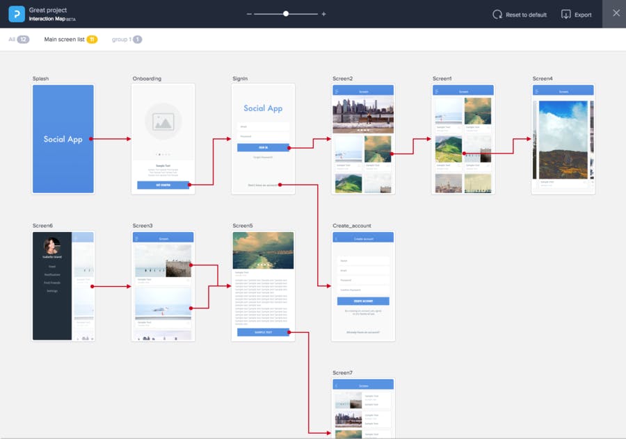Select the Onboarding screen thumbnail
Image resolution: width=626 pixels, height=439 pixels.
(x=163, y=139)
